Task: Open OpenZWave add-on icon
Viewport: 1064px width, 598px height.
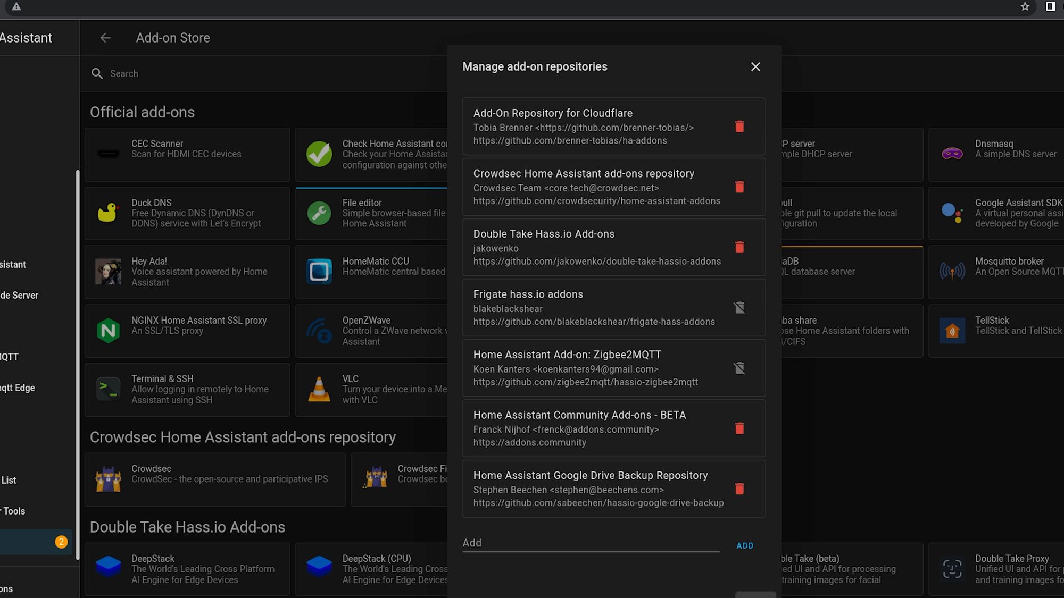Action: (x=319, y=331)
